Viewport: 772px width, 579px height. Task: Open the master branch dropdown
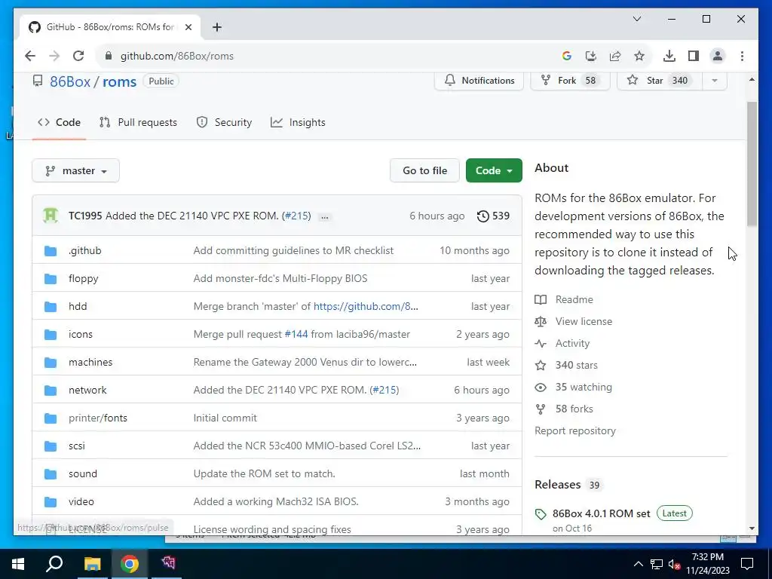pyautogui.click(x=76, y=171)
